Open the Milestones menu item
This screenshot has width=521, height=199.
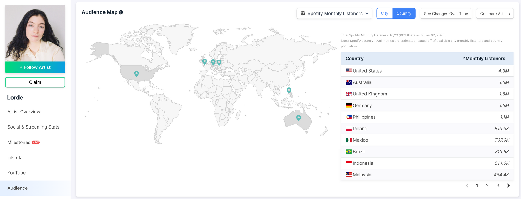click(x=19, y=142)
